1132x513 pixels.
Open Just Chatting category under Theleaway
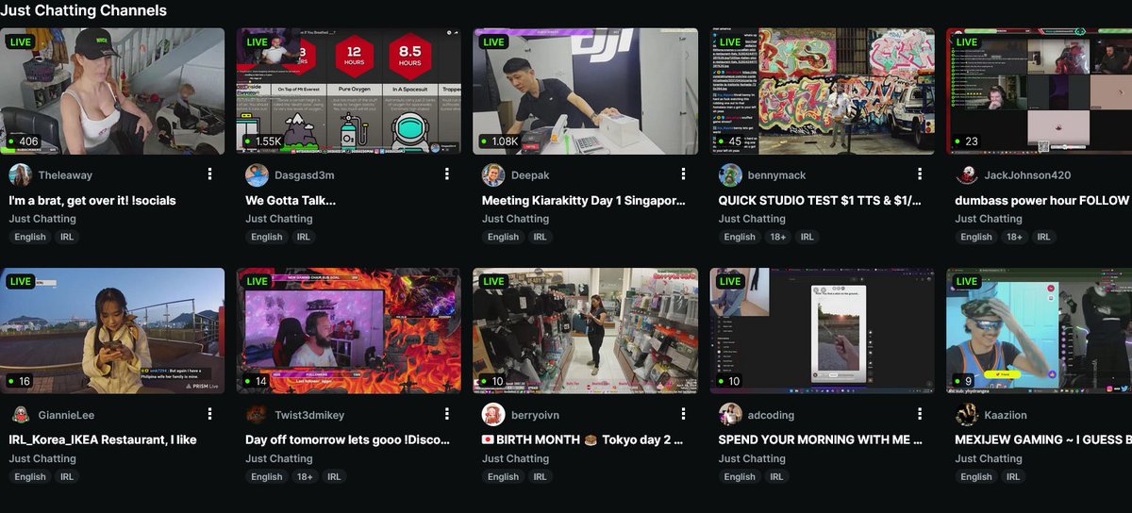42,219
